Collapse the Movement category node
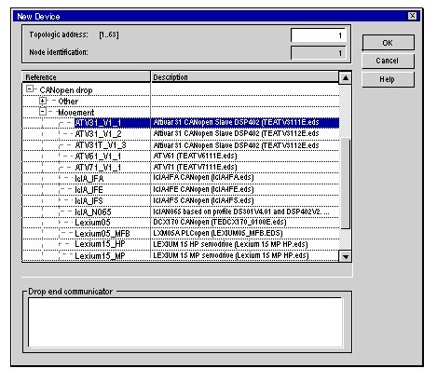The image size is (437, 382). click(x=43, y=112)
